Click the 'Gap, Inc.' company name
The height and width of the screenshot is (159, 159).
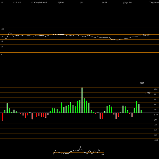point(128,3)
